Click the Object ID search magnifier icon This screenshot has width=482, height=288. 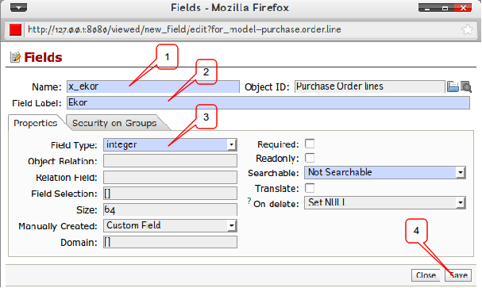tap(466, 87)
